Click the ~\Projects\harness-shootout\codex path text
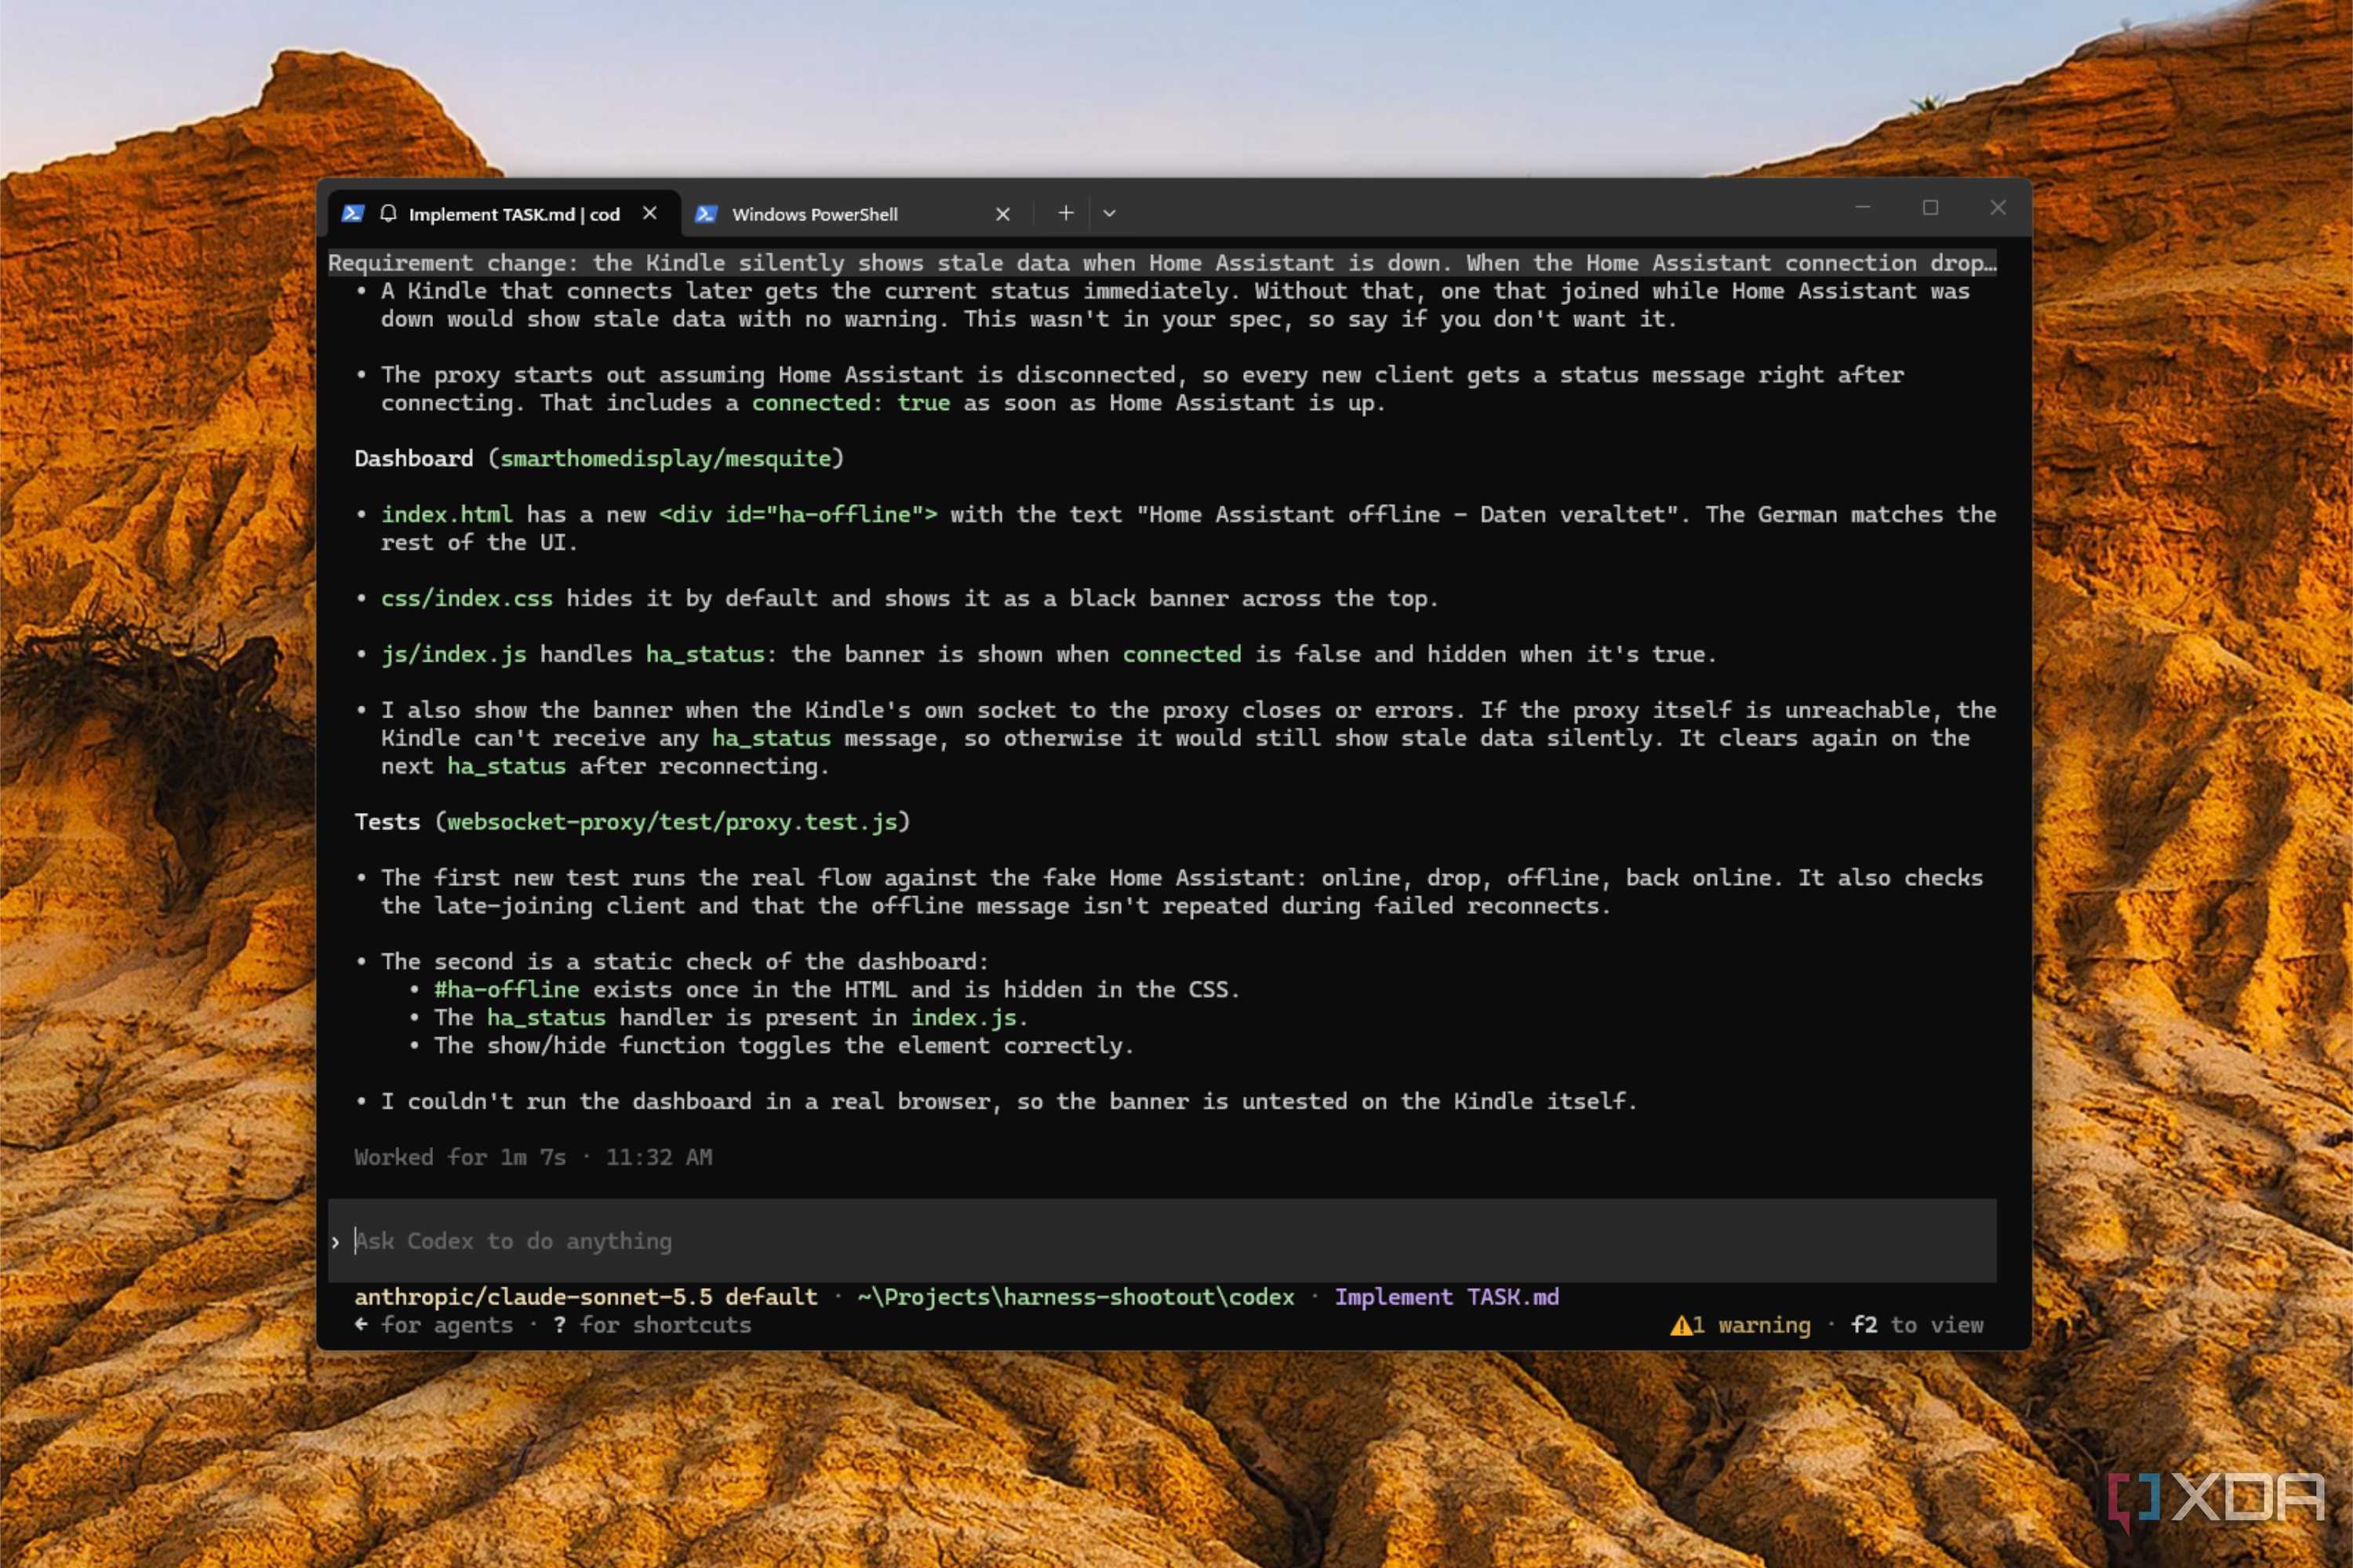 (1075, 1297)
